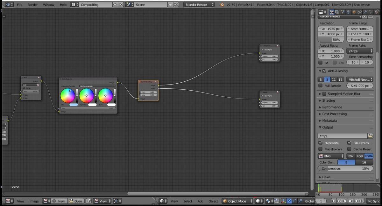Toggle Use Alpha on the Viewer node
The image size is (382, 206).
tap(263, 96)
